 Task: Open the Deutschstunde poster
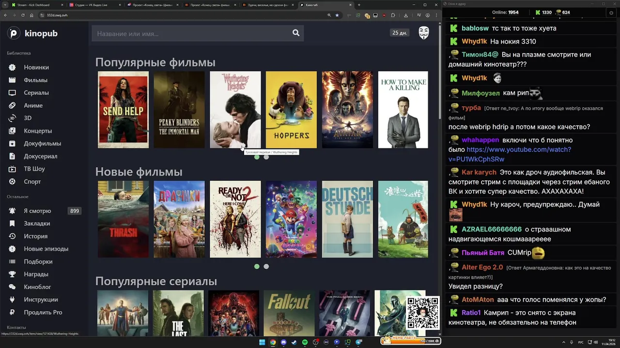[x=347, y=219]
